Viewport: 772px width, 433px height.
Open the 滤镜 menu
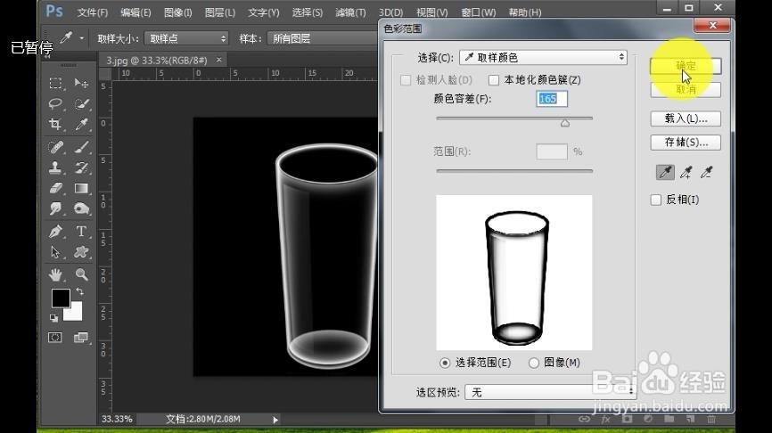(350, 12)
